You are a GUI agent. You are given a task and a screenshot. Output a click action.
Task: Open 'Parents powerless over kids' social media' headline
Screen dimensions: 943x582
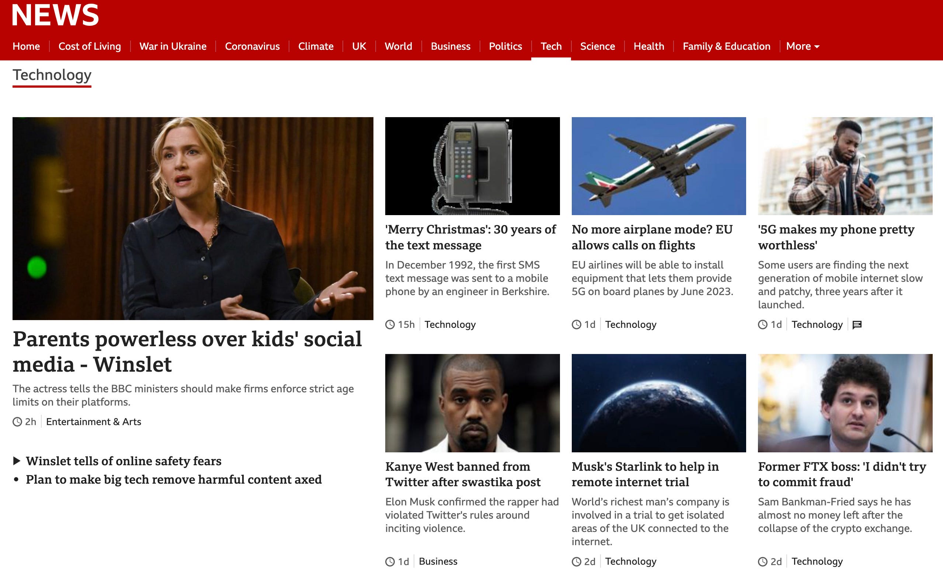pos(187,351)
